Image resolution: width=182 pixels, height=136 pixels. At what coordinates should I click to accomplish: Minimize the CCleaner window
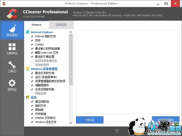coord(158,4)
